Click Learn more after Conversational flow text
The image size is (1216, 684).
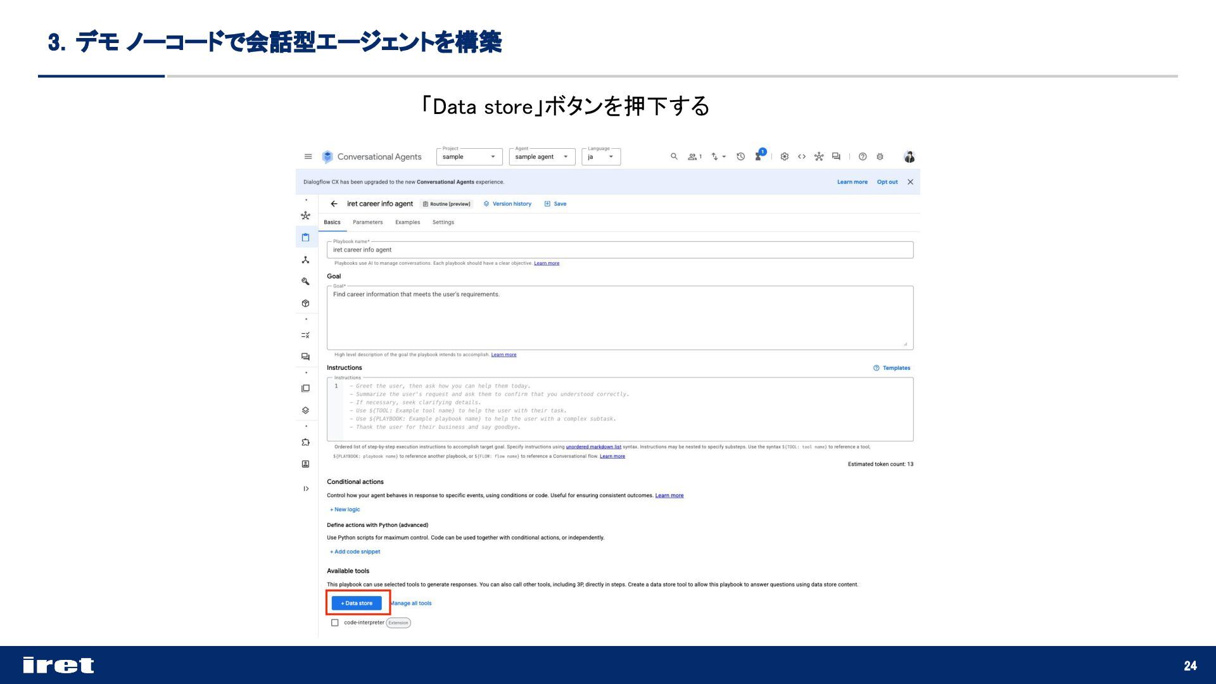point(612,456)
